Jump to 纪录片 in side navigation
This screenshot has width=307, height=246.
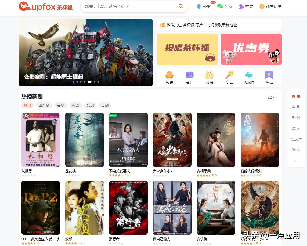(296, 139)
